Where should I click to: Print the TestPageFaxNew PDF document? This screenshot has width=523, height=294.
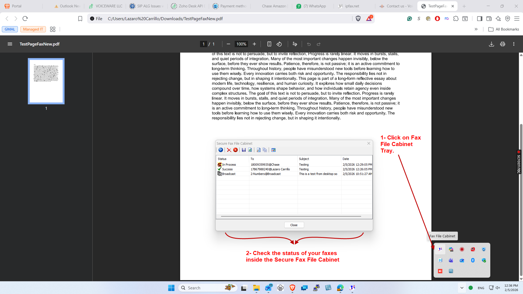503,44
